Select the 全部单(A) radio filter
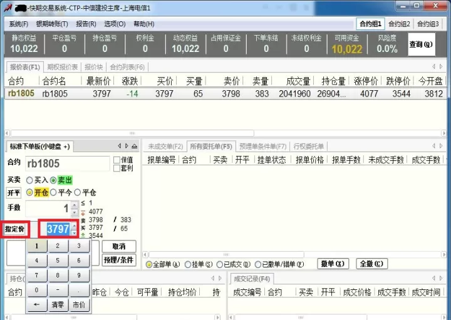 (148, 264)
